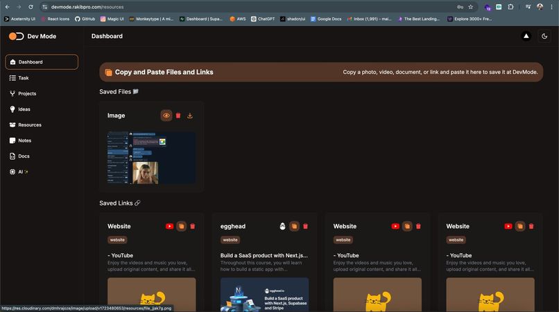The width and height of the screenshot is (559, 312).
Task: Open the AI section in sidebar
Action: pyautogui.click(x=19, y=172)
